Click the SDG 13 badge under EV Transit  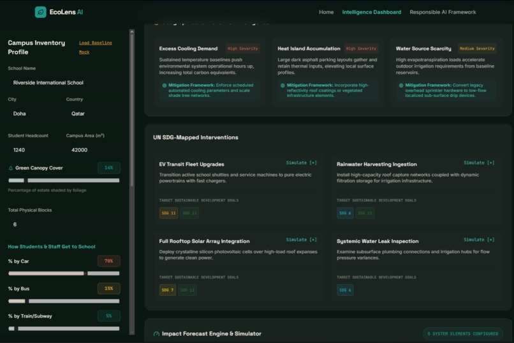(x=189, y=214)
